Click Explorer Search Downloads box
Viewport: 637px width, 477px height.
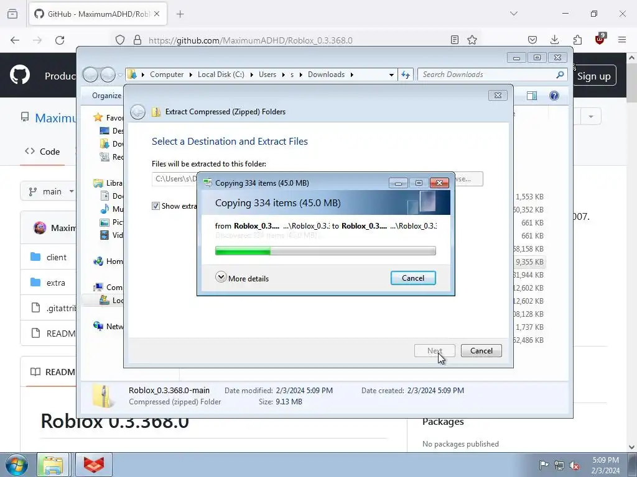[x=488, y=75]
